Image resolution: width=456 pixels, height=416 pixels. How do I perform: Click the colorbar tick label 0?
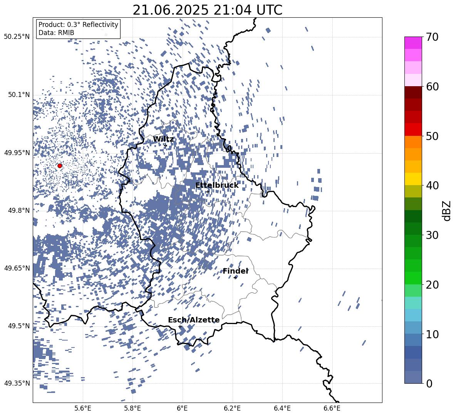coord(429,383)
